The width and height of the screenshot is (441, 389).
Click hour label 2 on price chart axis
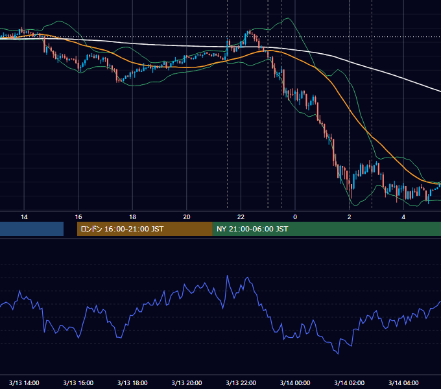click(350, 217)
